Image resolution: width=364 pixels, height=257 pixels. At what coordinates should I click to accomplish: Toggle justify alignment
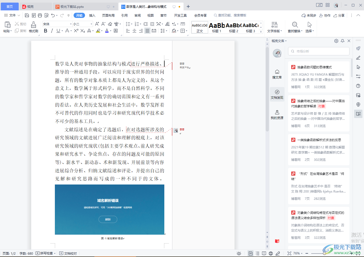147,31
